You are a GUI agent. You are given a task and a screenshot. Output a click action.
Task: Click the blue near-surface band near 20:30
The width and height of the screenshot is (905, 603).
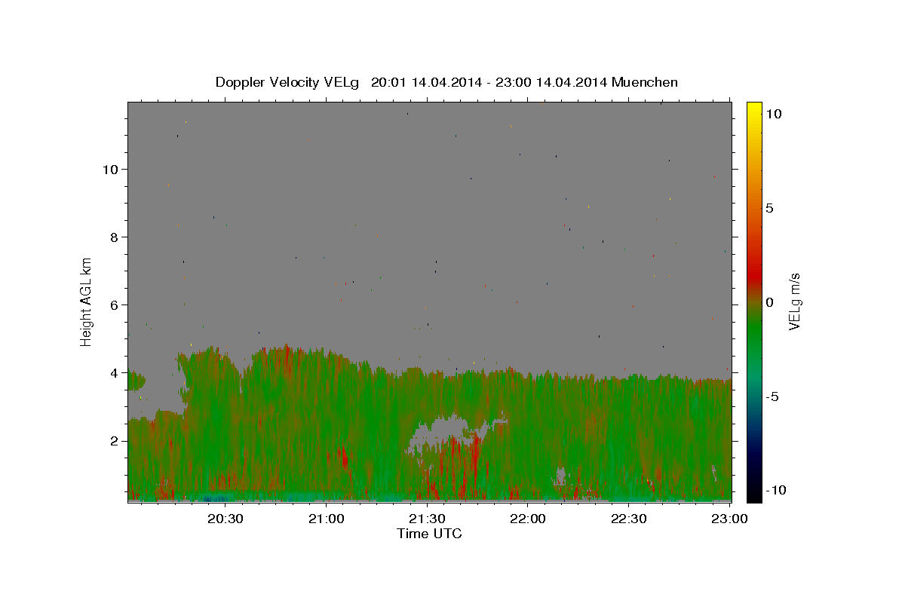tap(215, 497)
